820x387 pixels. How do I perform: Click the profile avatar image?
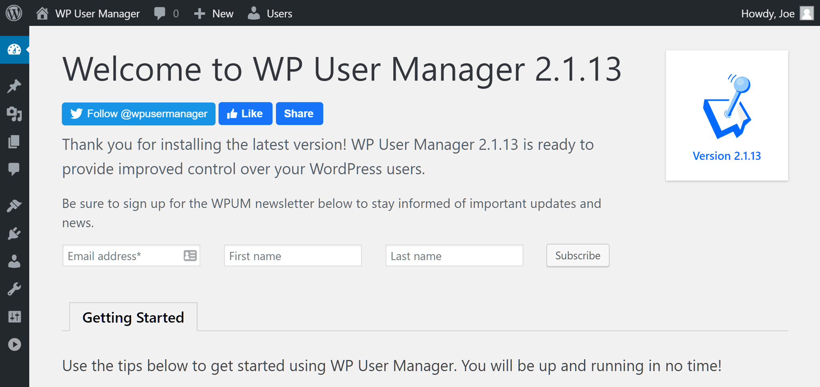point(807,13)
